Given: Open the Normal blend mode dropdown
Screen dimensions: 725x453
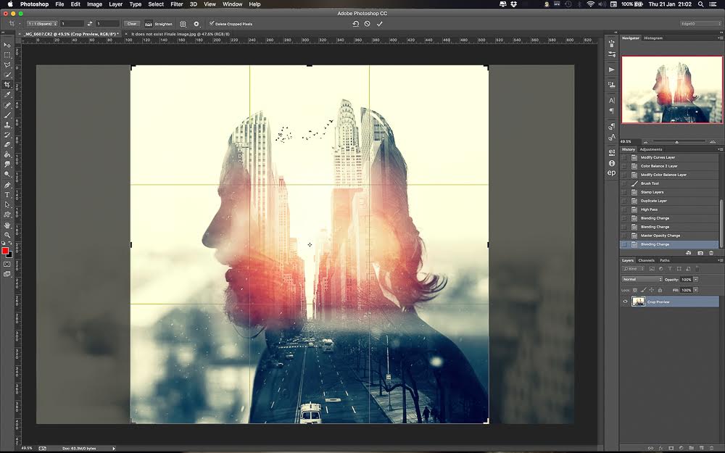Looking at the screenshot, I should [x=642, y=279].
